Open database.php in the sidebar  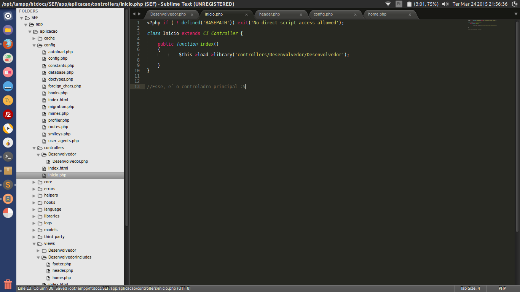61,72
